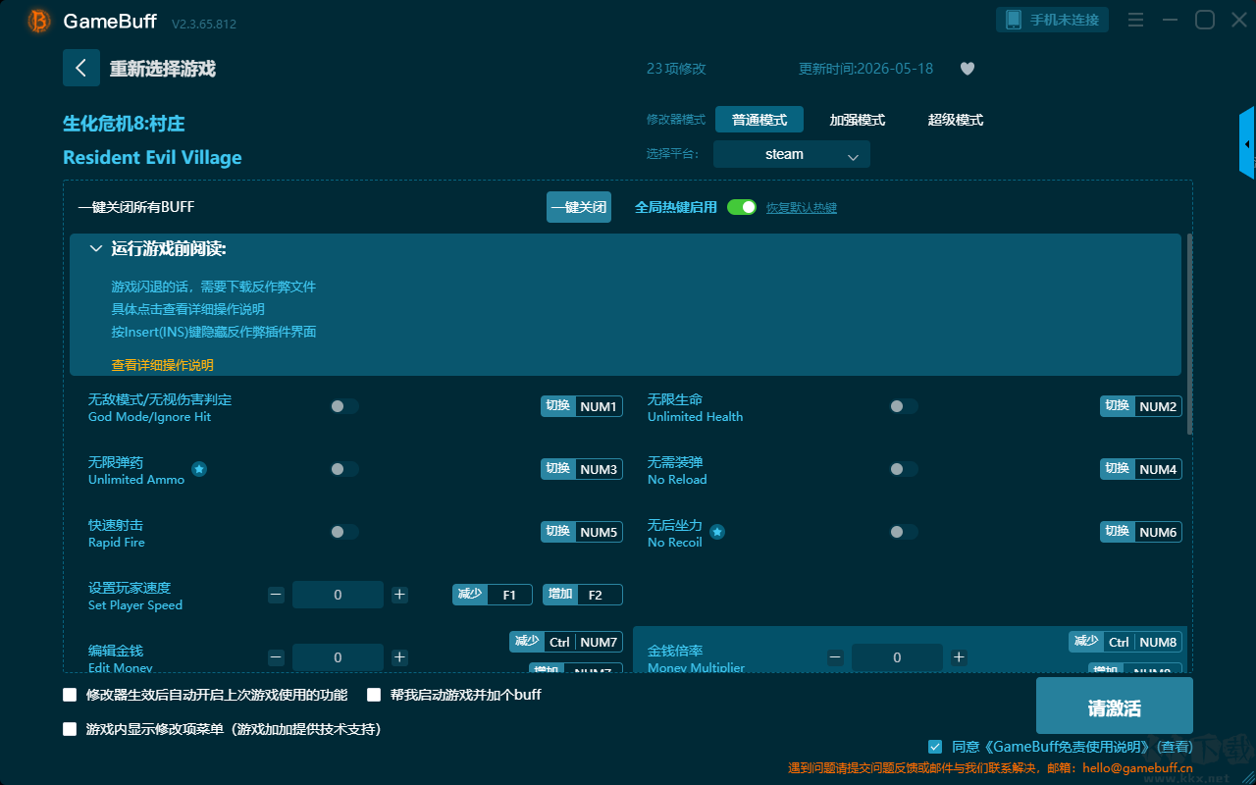The width and height of the screenshot is (1256, 785).
Task: Switch on Rapid Fire
Action: [x=344, y=532]
